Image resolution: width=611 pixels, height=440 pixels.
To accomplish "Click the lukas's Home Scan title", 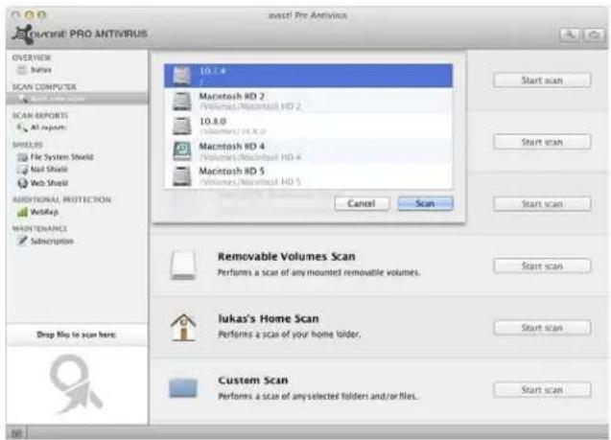I will [x=269, y=318].
